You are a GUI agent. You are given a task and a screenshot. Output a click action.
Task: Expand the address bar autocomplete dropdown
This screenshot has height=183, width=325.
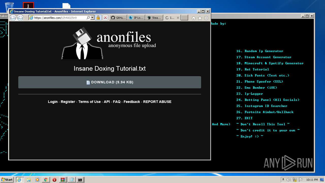(x=92, y=18)
